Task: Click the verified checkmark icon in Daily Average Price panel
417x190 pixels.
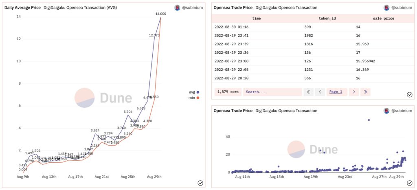Action: (x=200, y=183)
